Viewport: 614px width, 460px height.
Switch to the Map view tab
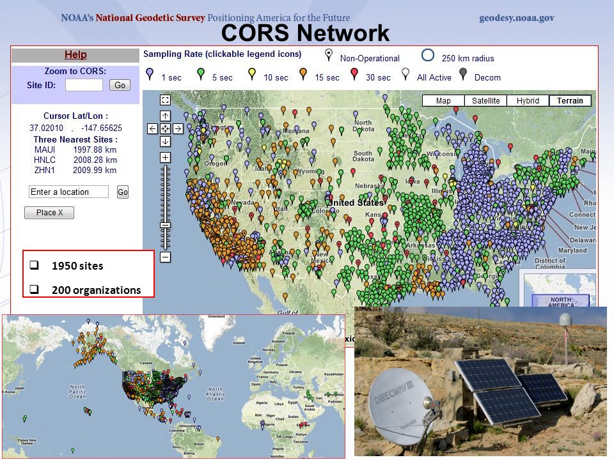coord(443,100)
